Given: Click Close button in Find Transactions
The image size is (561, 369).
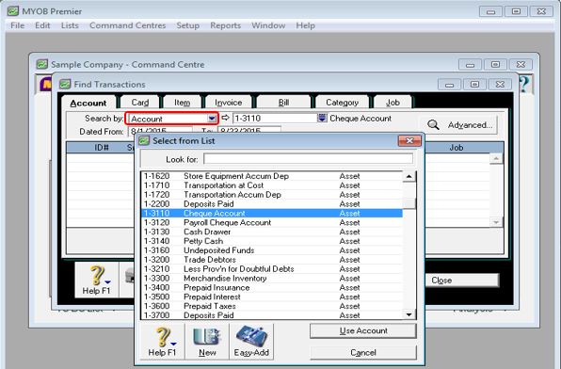Looking at the screenshot, I should pos(461,281).
